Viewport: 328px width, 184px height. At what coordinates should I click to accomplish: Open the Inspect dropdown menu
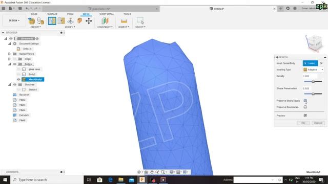(x=124, y=27)
